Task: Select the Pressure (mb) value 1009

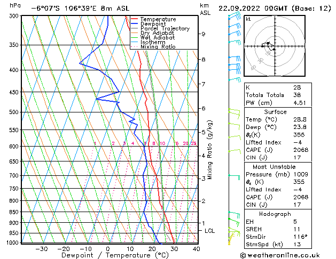Action: (x=301, y=174)
